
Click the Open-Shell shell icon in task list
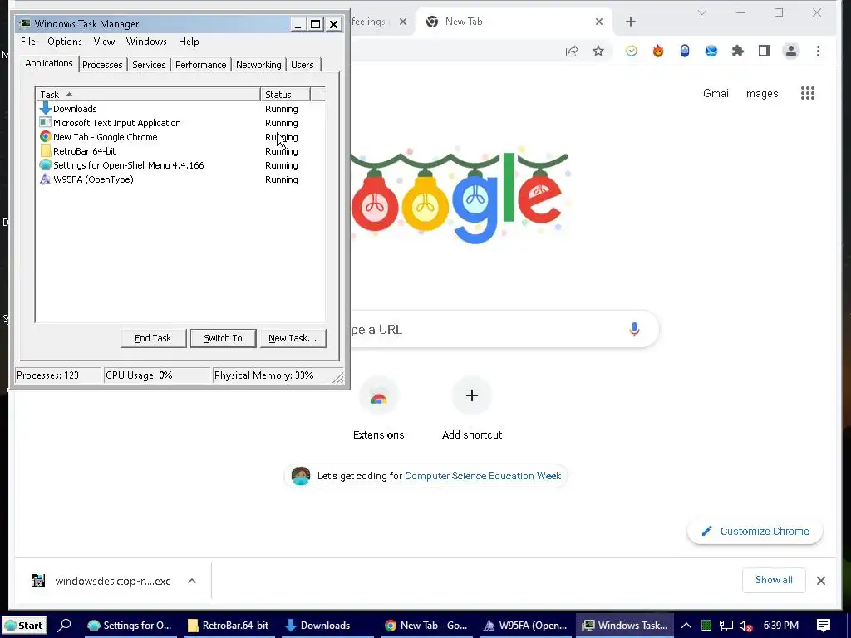click(x=46, y=165)
